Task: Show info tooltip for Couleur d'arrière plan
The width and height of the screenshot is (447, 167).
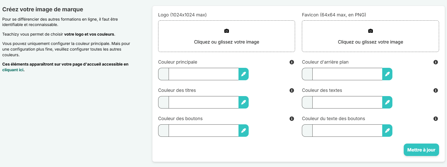Action: pos(436,62)
